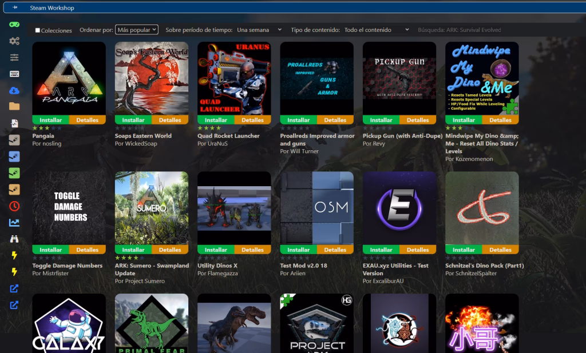The image size is (586, 353).
Task: Open the gears settings sidebar icon
Action: [x=14, y=41]
